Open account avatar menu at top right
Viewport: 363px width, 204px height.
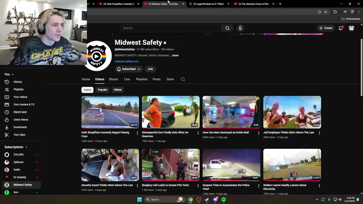click(x=351, y=28)
